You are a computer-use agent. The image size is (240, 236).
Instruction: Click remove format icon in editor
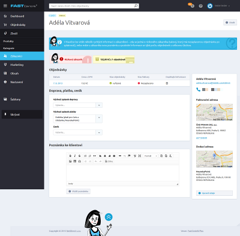point(170,156)
